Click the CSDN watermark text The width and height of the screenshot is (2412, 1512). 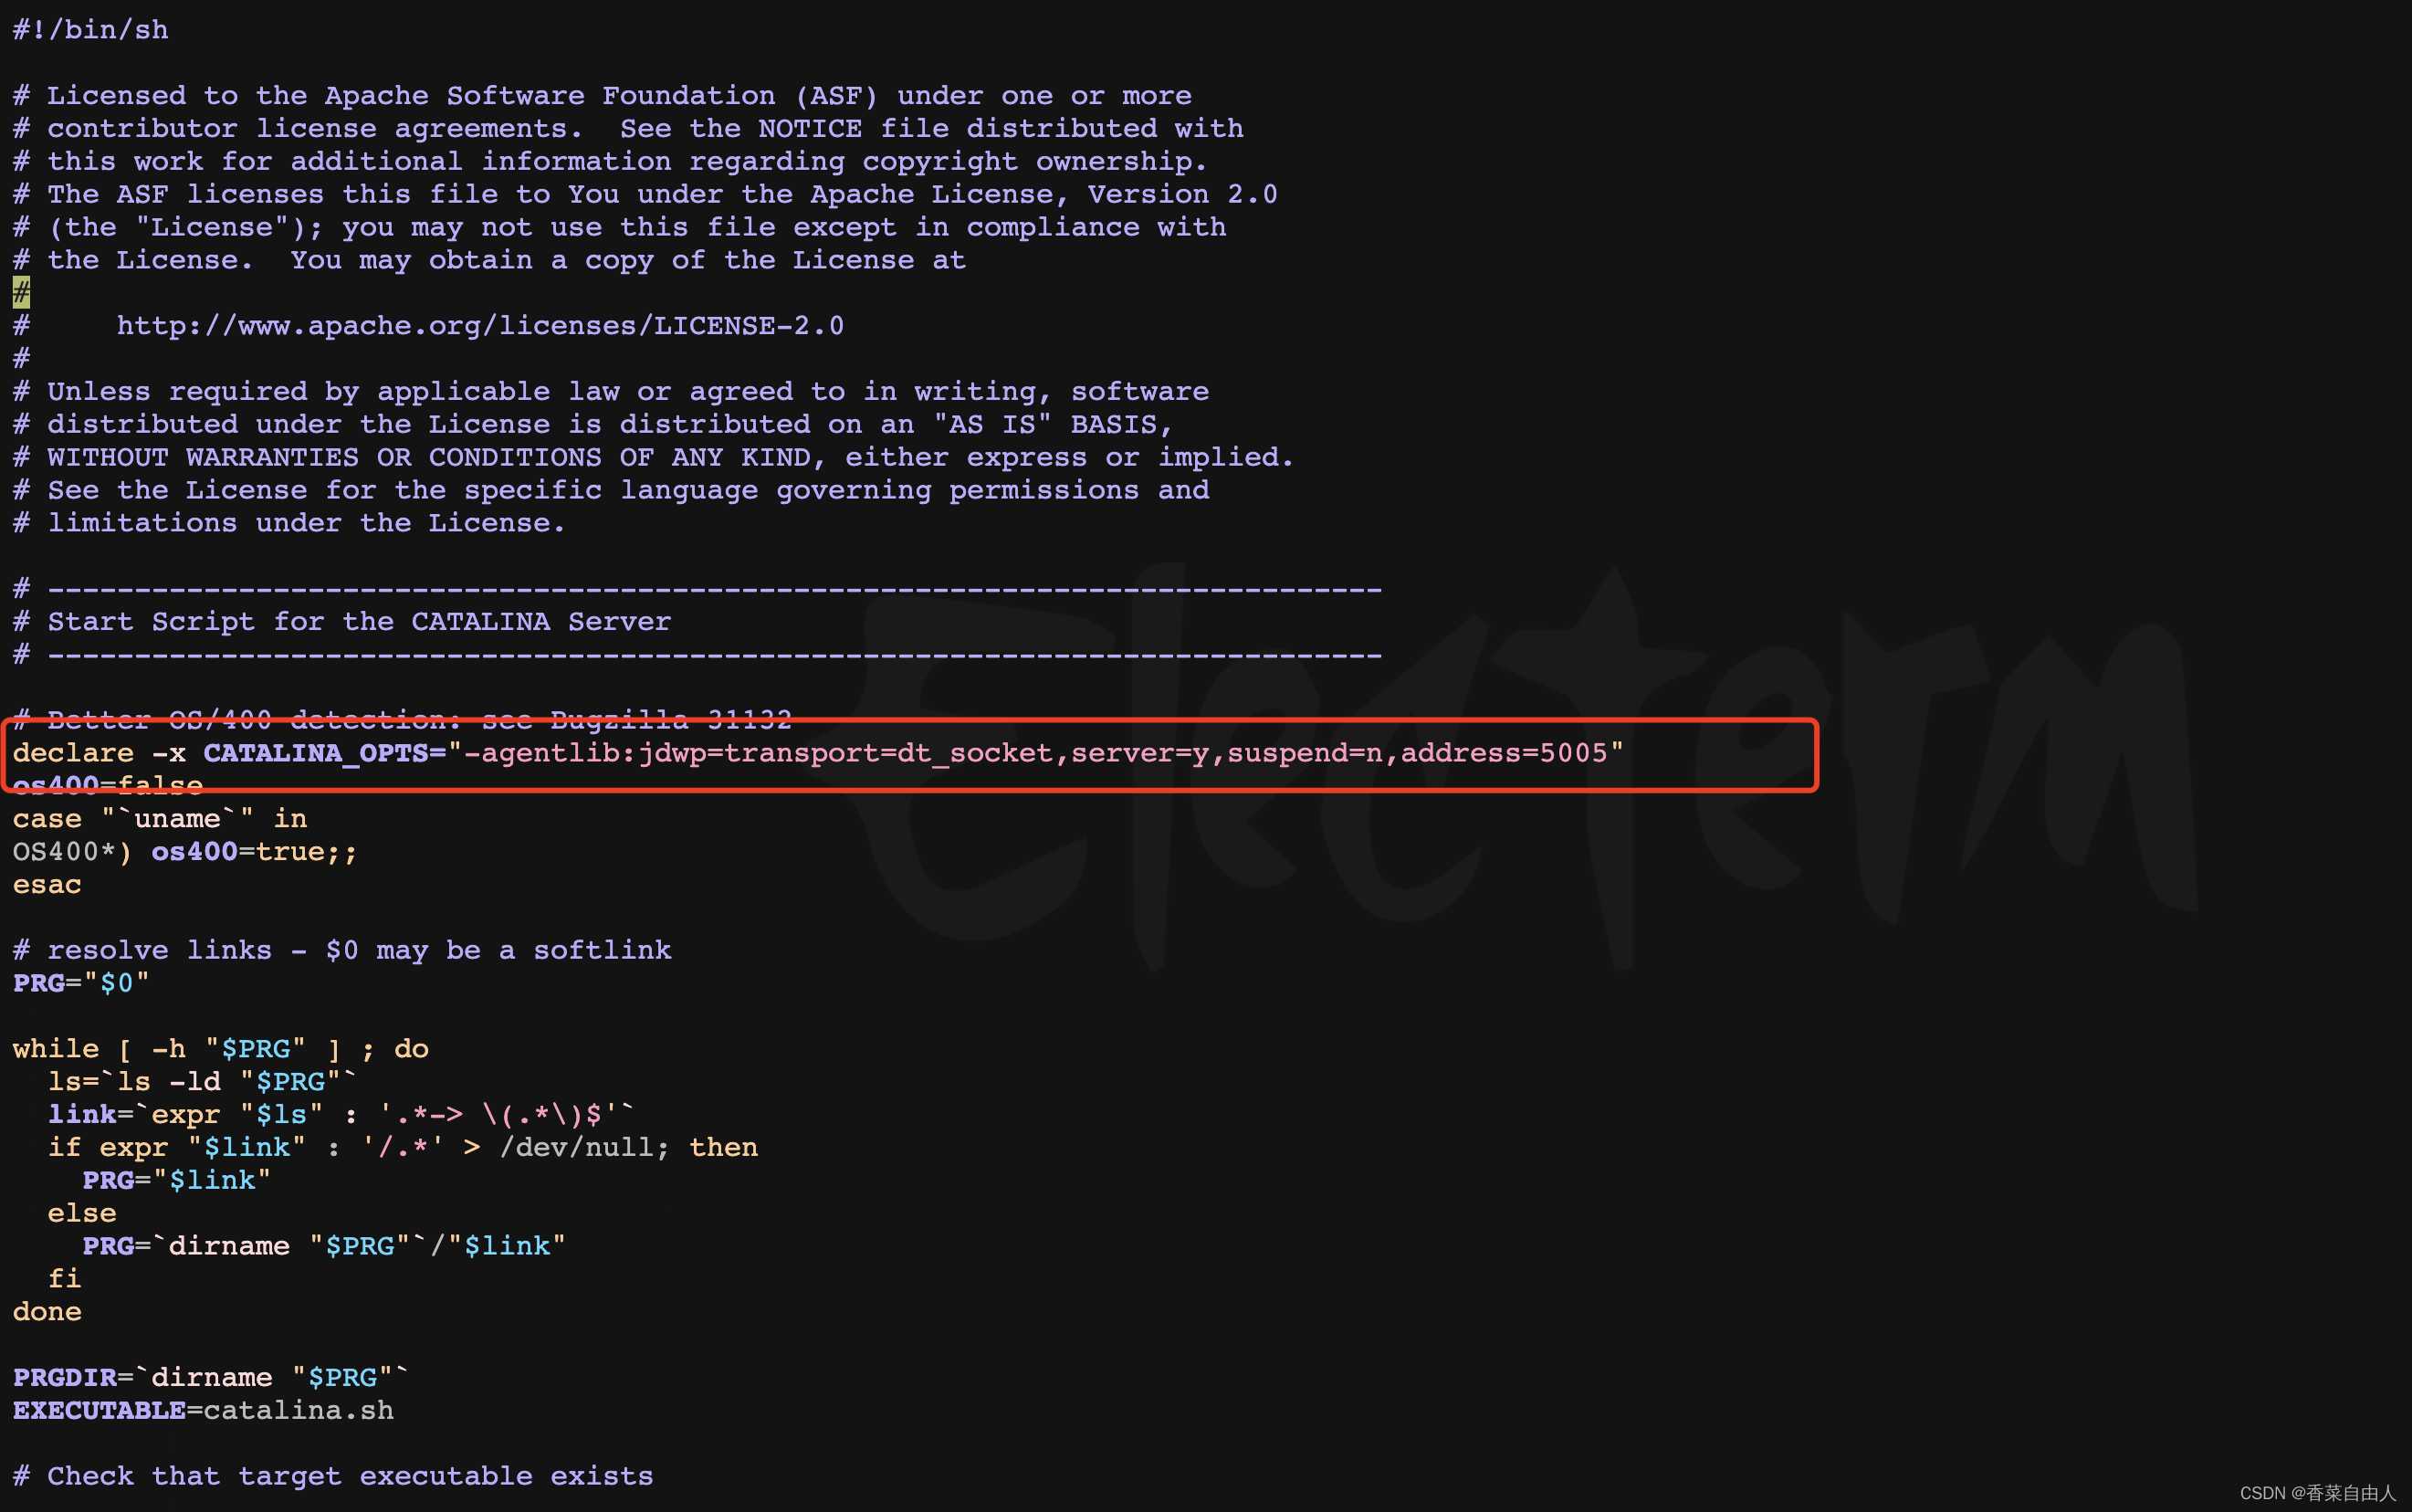2317,1493
